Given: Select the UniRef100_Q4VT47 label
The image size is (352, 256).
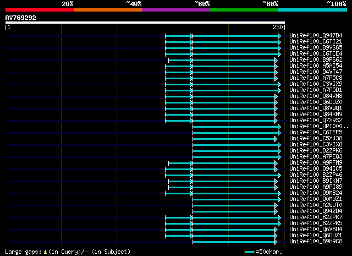Looking at the screenshot, I should tap(316, 72).
